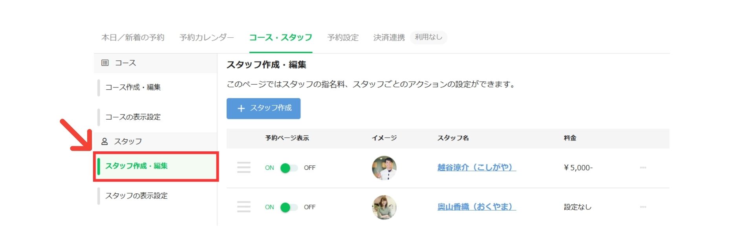Image resolution: width=754 pixels, height=251 pixels.
Task: Open the 決済連携 tab
Action: (389, 38)
